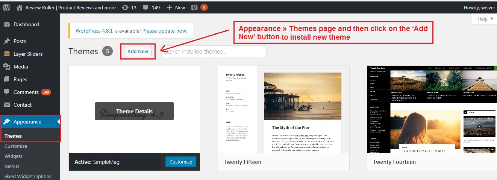Click the Layer Sliders icon
This screenshot has height=180, width=497.
point(7,54)
